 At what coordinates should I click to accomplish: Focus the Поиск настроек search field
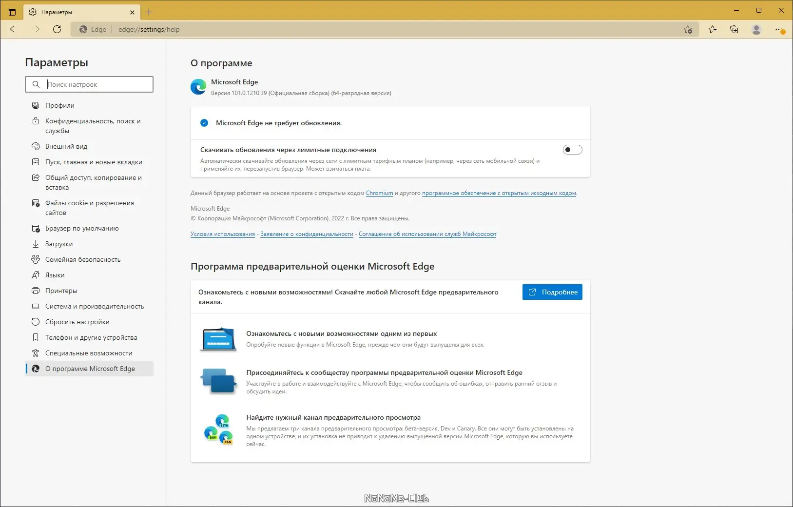click(x=89, y=84)
